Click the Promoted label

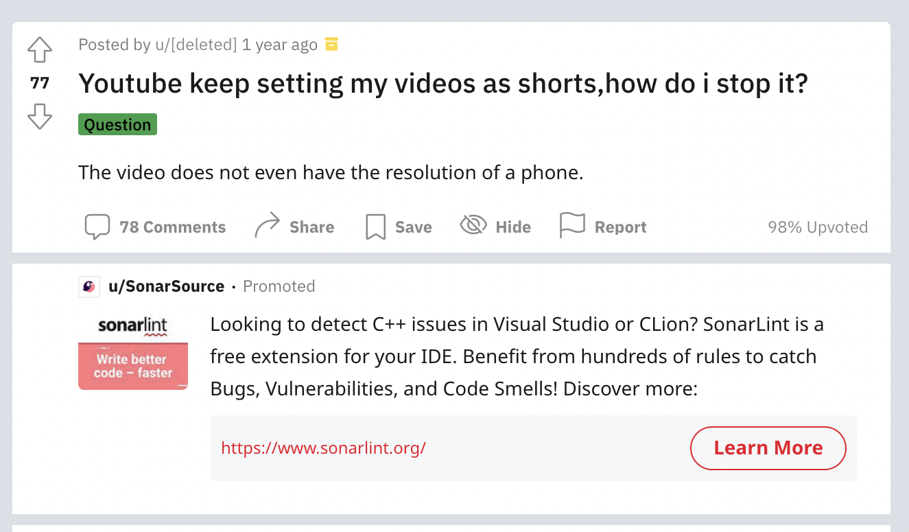(x=279, y=286)
